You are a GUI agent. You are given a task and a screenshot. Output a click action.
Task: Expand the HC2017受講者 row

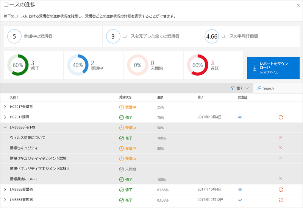tap(5, 107)
